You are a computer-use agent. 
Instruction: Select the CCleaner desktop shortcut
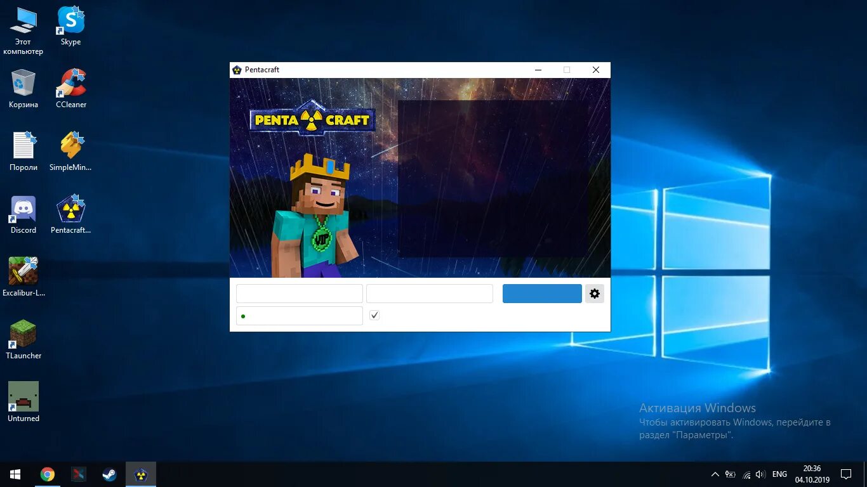(71, 89)
